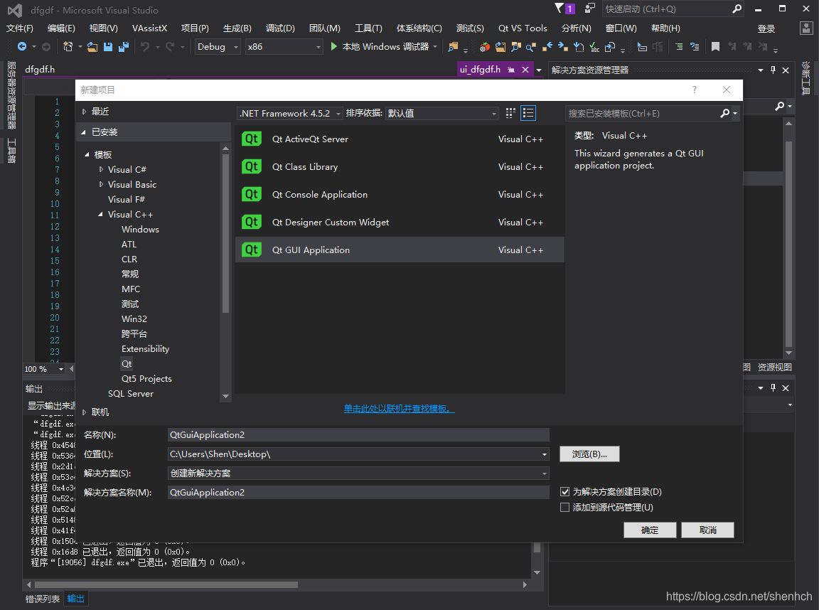Viewport: 819px width, 610px height.
Task: Click the link to find templates online
Action: (x=399, y=408)
